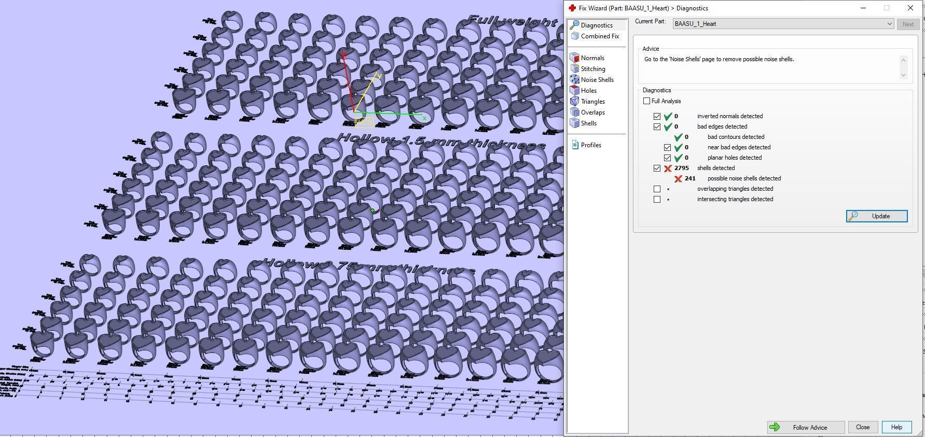Click the Advice box scroll down arrow
Image resolution: width=925 pixels, height=437 pixels.
(x=903, y=75)
